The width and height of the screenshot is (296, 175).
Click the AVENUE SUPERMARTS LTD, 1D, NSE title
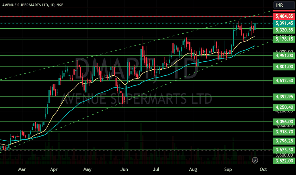(33, 5)
